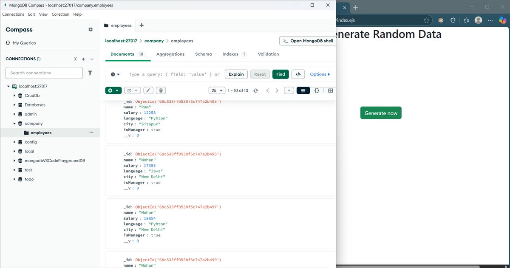Open browser favorites list icon
Image resolution: width=510 pixels, height=268 pixels.
(x=466, y=20)
